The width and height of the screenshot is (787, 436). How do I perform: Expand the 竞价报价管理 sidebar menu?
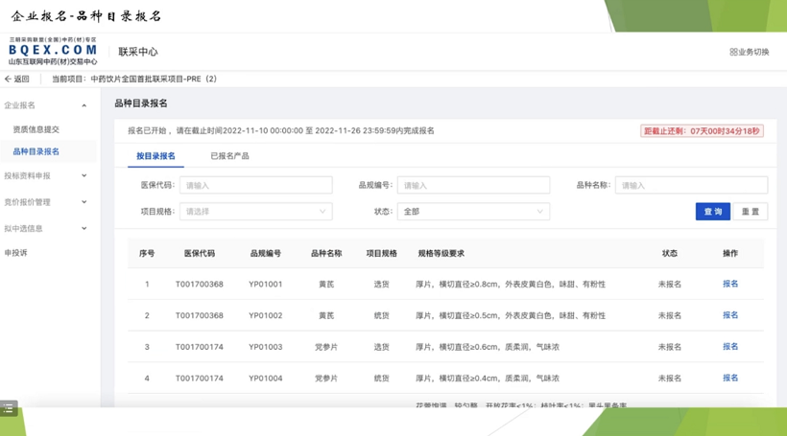coord(83,202)
